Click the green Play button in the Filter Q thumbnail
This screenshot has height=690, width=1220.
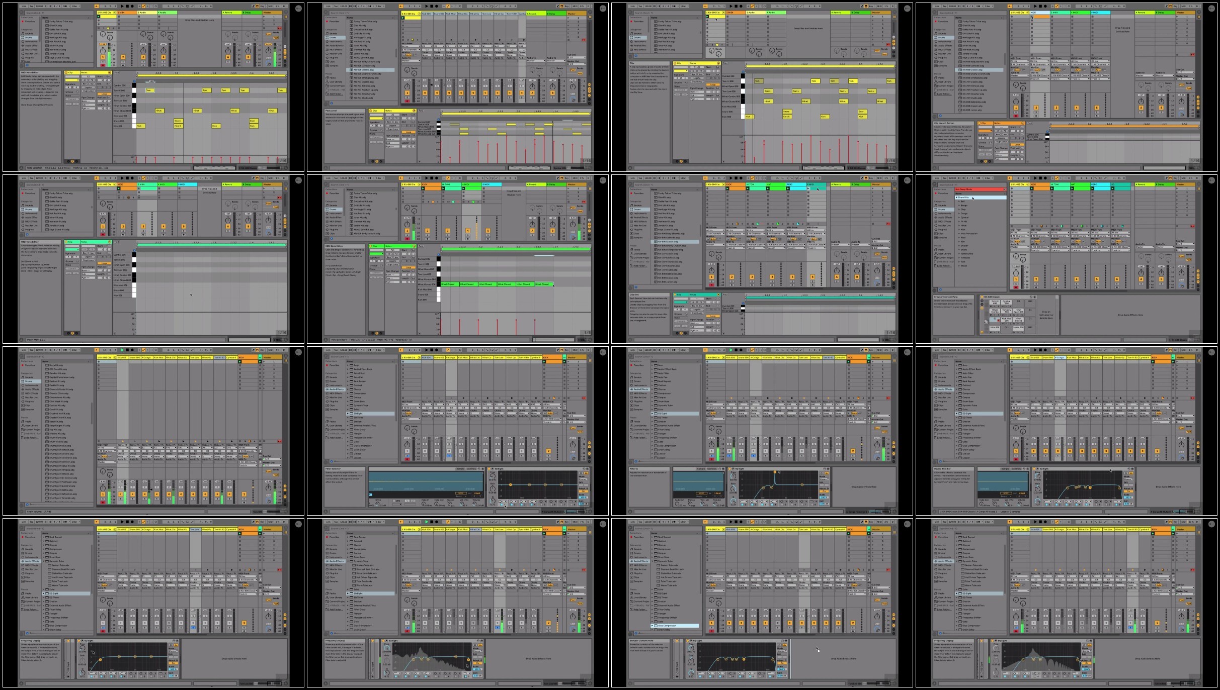point(730,350)
